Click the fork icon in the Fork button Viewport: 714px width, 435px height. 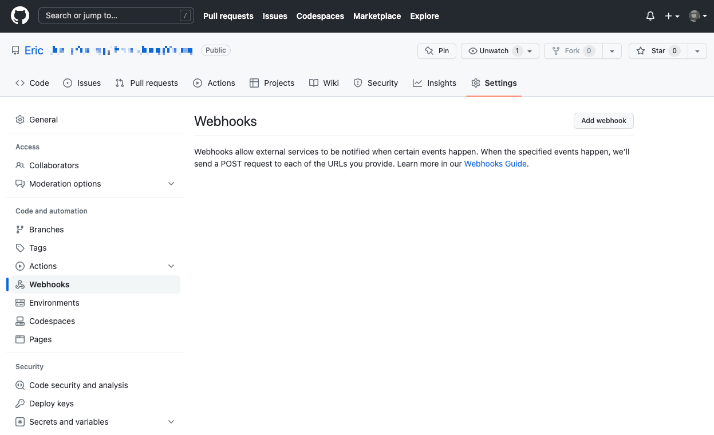click(x=556, y=51)
